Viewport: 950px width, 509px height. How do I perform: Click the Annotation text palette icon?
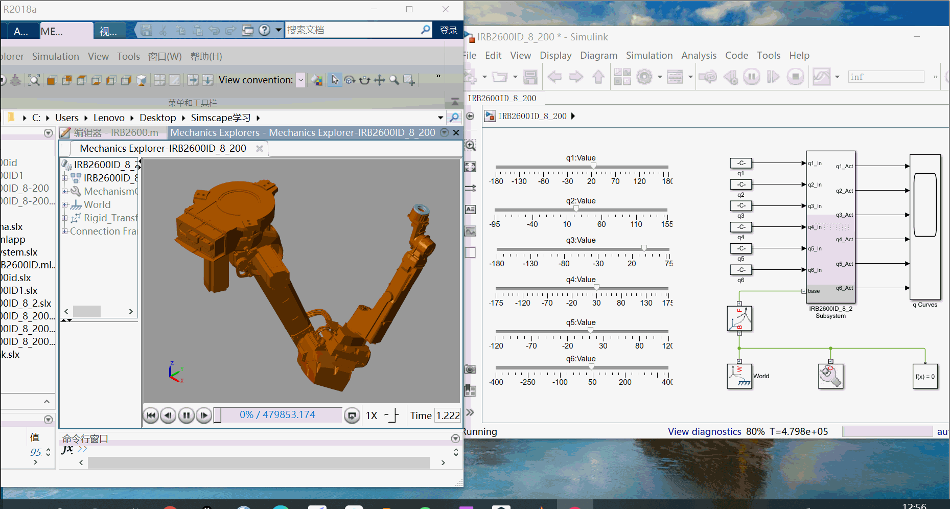[470, 210]
